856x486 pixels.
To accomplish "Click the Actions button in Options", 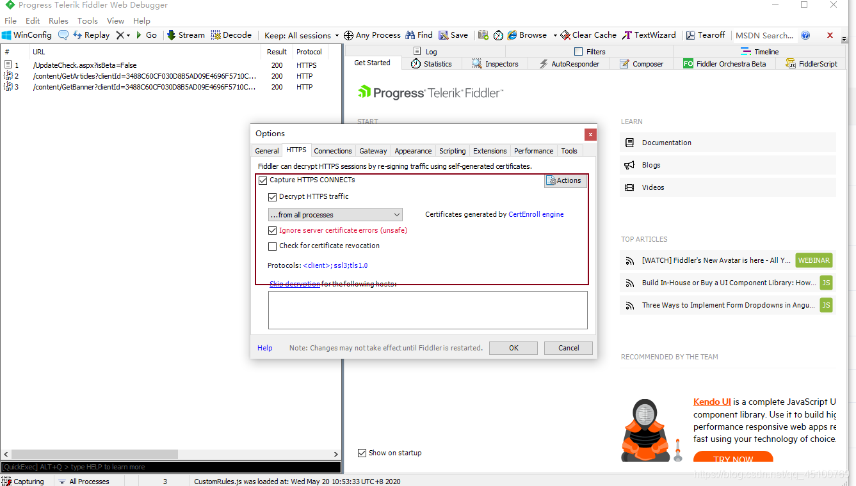I will click(565, 180).
